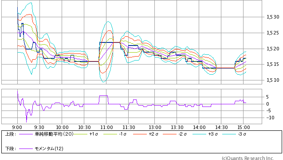Click the +2σ legend label
The height and width of the screenshot is (160, 283).
(153, 134)
